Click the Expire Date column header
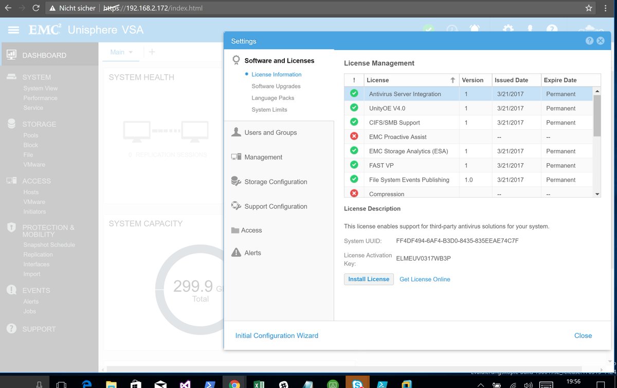617x388 pixels. coord(571,80)
